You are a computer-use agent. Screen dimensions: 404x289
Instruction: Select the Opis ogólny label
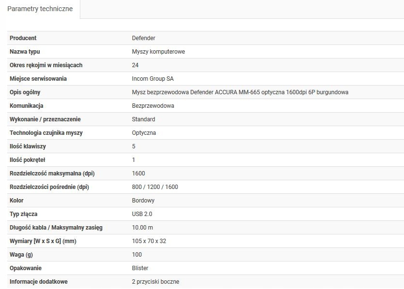coord(25,92)
